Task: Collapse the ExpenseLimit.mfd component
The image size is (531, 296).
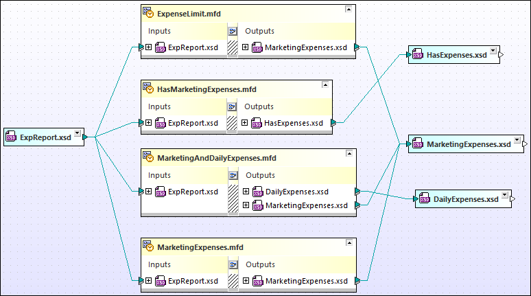Action: click(x=349, y=10)
